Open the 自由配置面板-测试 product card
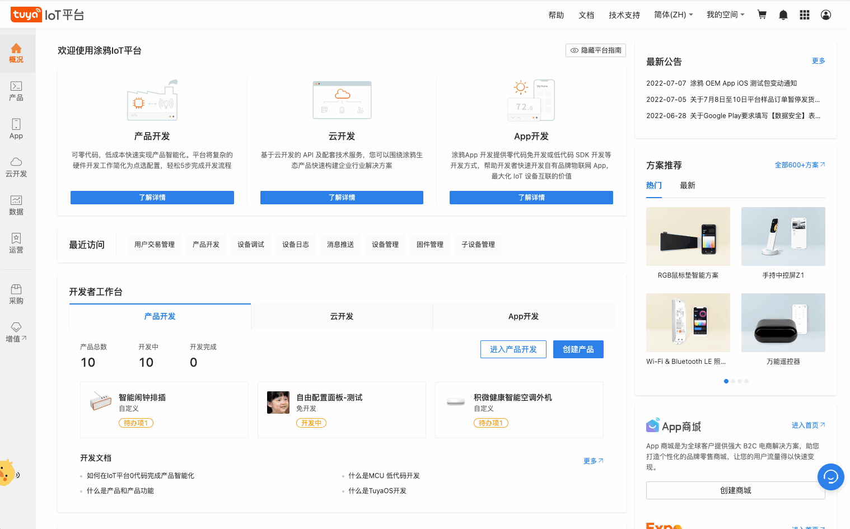The width and height of the screenshot is (850, 529). pos(342,410)
